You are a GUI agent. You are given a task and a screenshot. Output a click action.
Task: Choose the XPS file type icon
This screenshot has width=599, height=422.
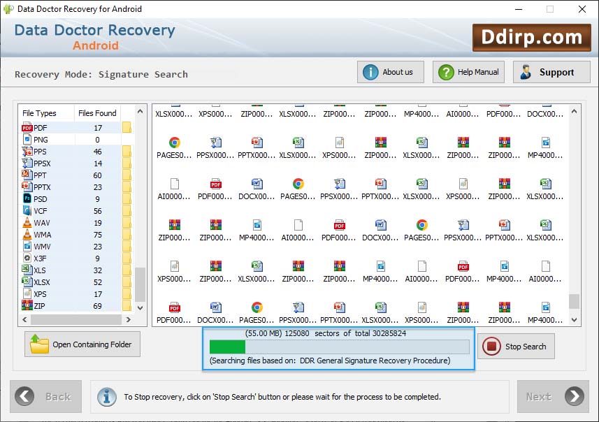point(27,293)
